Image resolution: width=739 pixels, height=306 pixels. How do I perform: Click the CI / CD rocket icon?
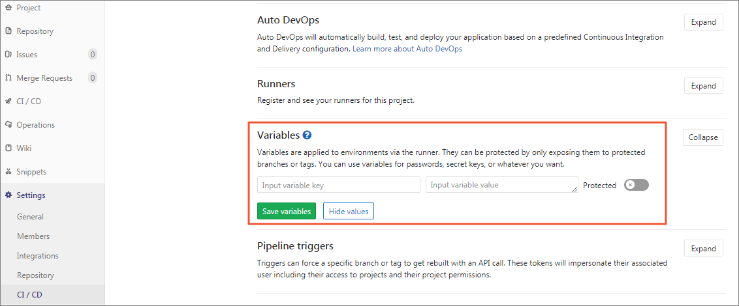coord(8,102)
